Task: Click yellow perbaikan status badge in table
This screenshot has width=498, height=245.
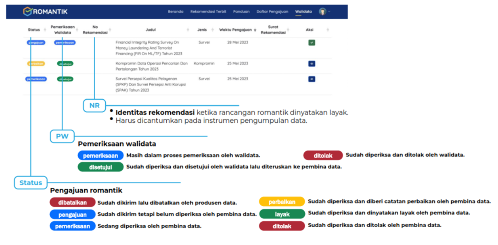Action: (x=36, y=64)
